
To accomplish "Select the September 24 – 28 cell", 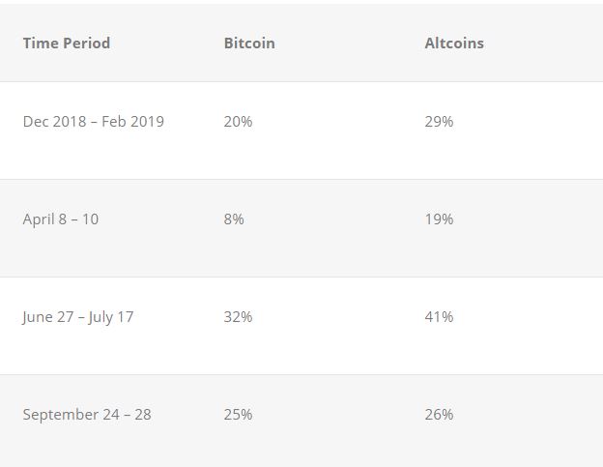I will 87,415.
